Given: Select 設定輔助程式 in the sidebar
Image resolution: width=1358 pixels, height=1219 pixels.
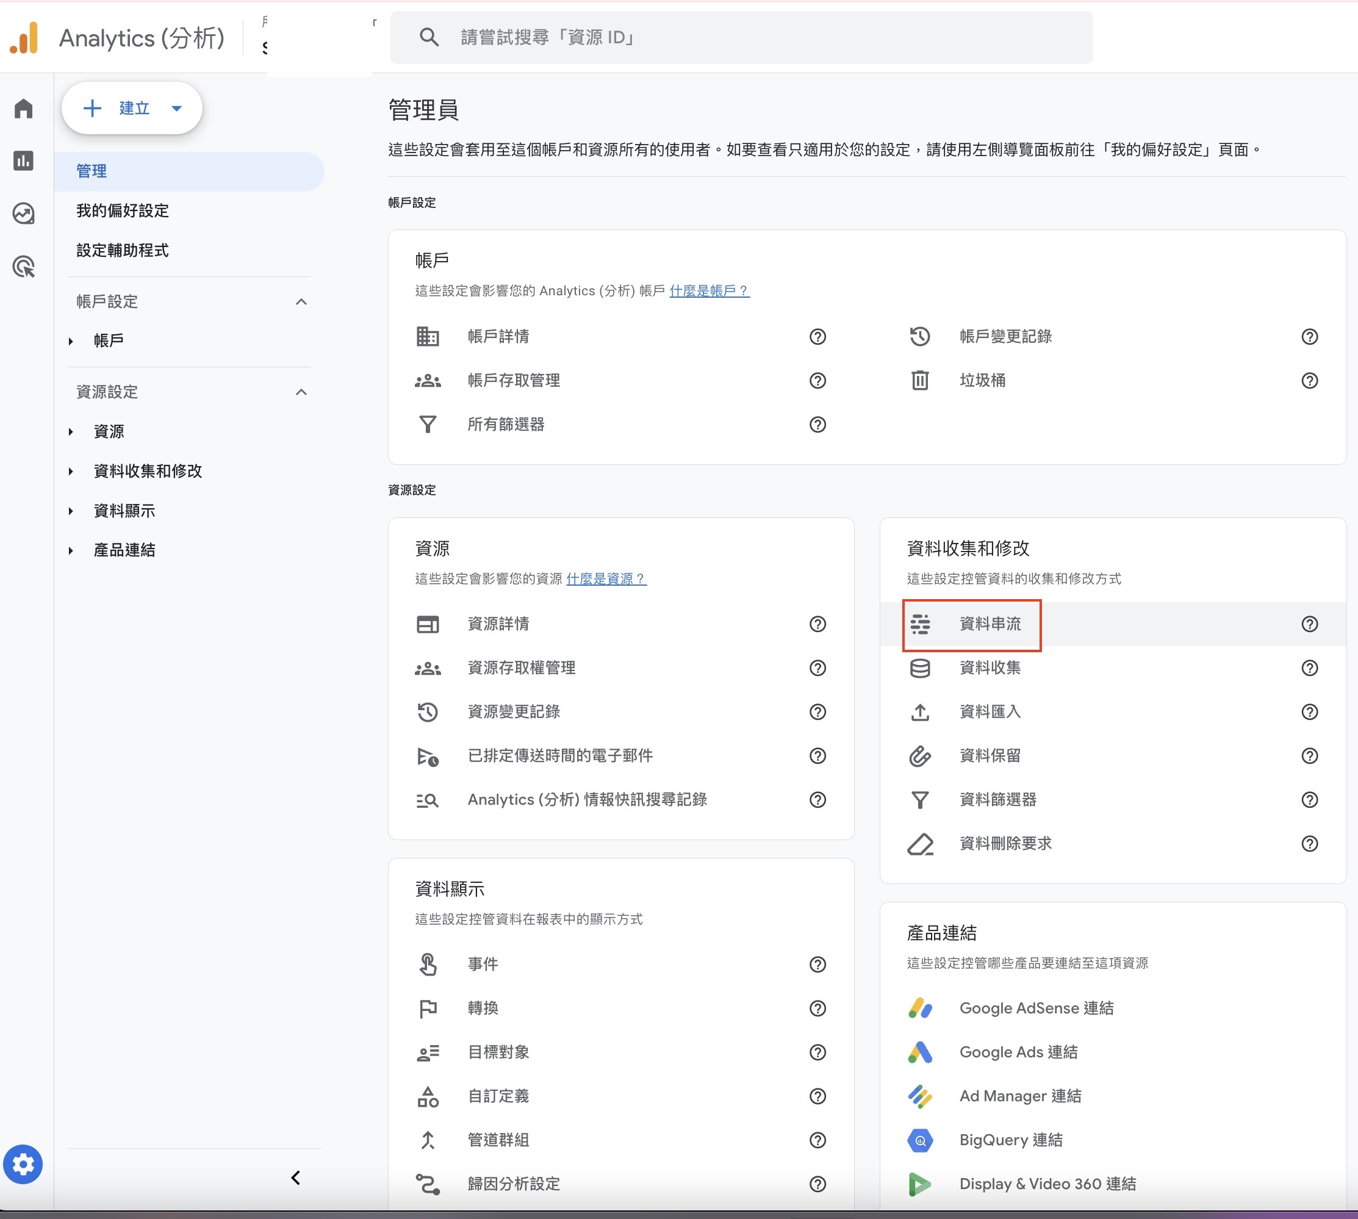Looking at the screenshot, I should [123, 251].
